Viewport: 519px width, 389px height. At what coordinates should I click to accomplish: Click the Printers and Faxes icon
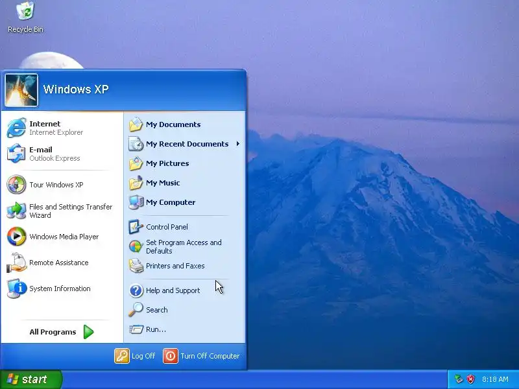pos(136,266)
